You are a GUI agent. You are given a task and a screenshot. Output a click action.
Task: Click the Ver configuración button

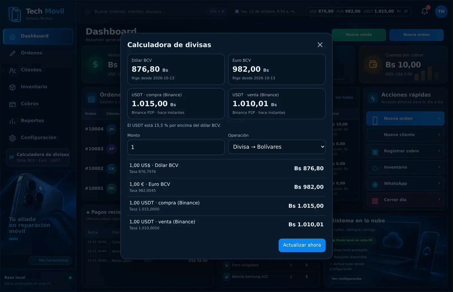[347, 279]
